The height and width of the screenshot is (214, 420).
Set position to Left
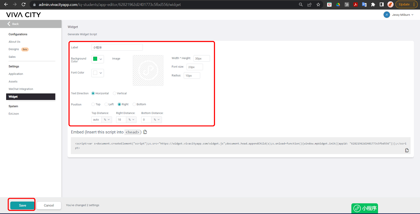(x=106, y=104)
